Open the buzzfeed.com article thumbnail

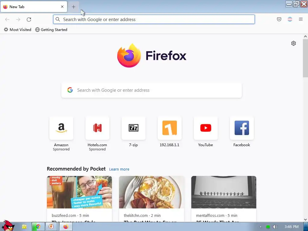79,192
